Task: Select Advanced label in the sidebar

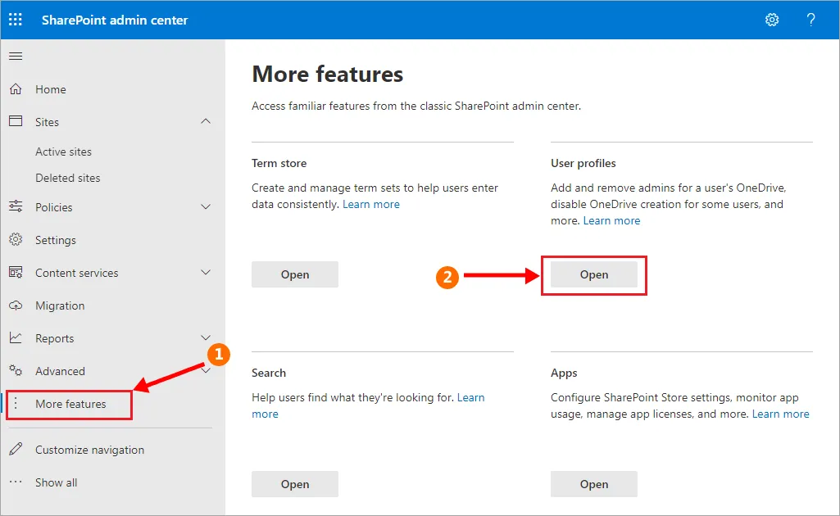Action: coord(60,371)
